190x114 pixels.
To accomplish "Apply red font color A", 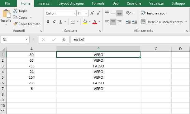I will 95,22.
